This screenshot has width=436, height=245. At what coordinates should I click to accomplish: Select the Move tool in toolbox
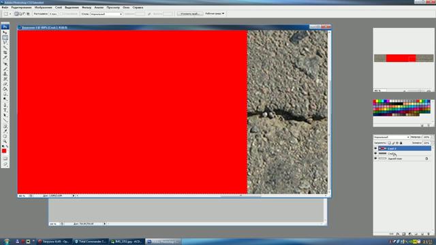click(5, 32)
